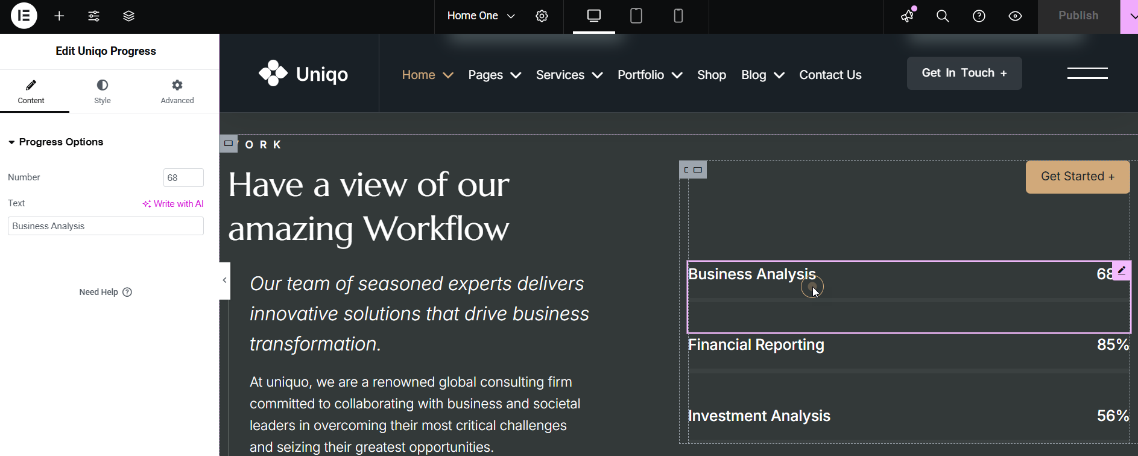Click the Number input field
This screenshot has width=1138, height=456.
(x=183, y=178)
